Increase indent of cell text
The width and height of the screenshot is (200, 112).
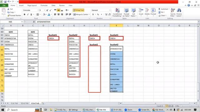pyautogui.click(x=70, y=15)
